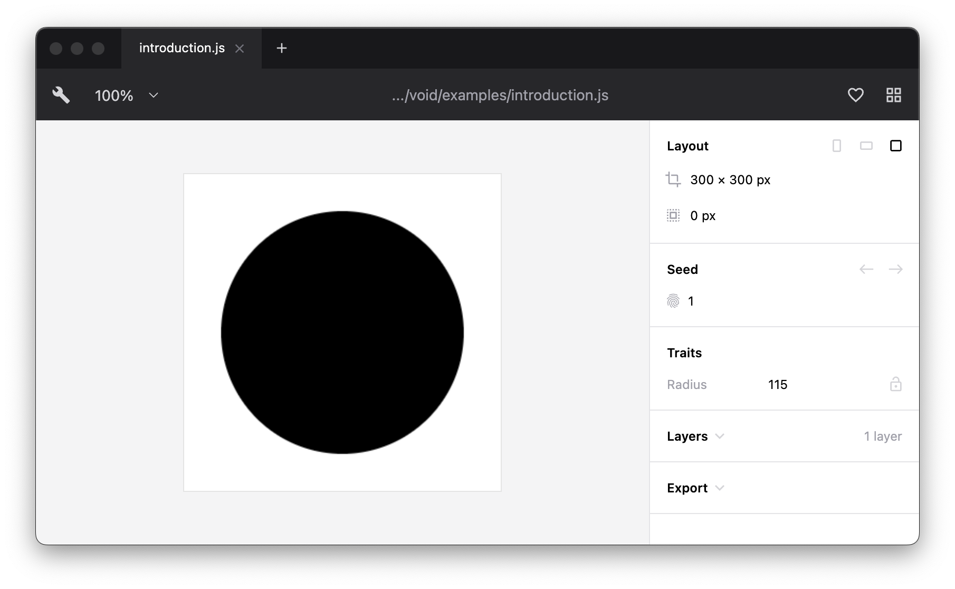Toggle the Radius trait lock
955x589 pixels.
(x=895, y=384)
